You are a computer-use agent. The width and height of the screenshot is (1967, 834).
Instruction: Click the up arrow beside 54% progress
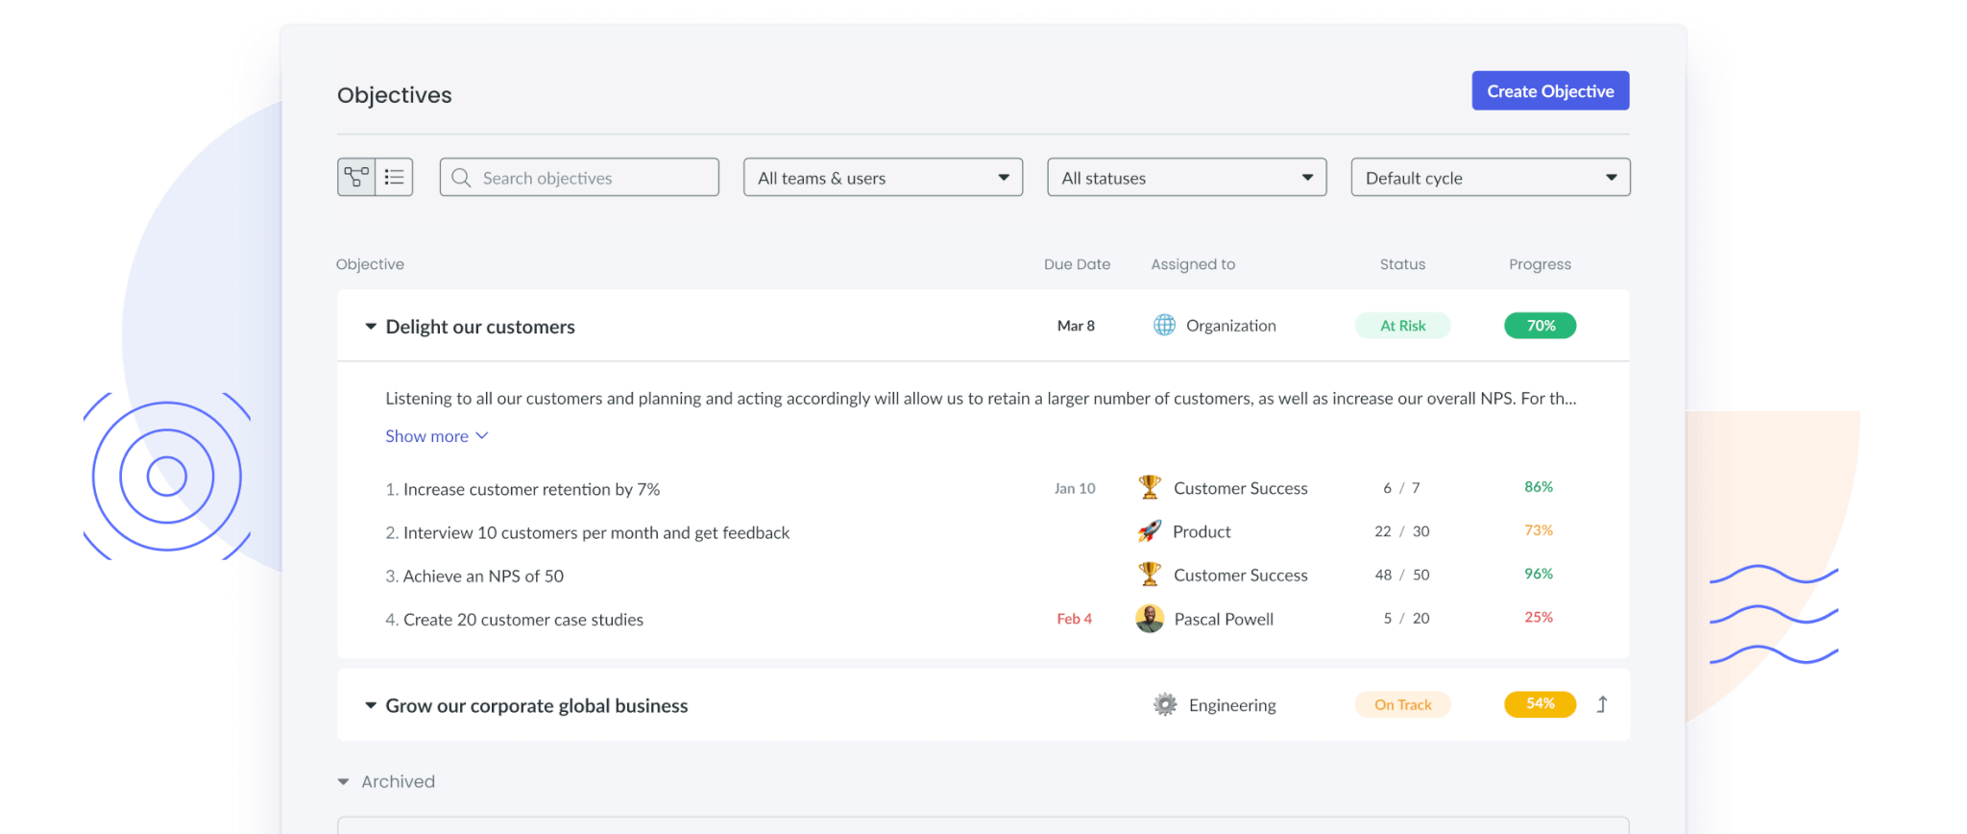[1602, 705]
